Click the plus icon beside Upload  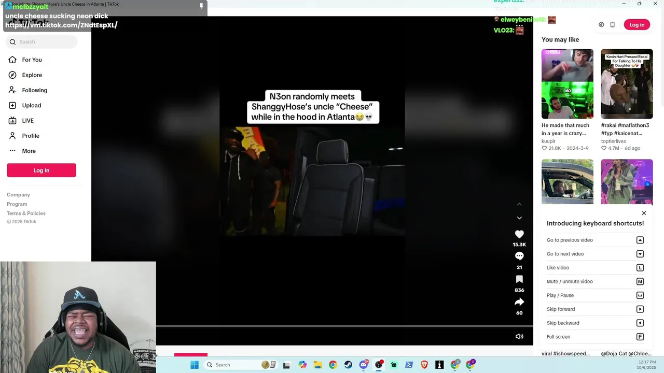(x=12, y=105)
